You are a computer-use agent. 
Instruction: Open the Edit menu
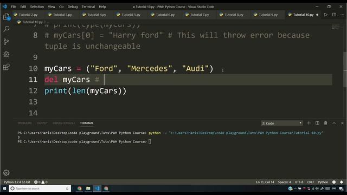tap(23, 6)
